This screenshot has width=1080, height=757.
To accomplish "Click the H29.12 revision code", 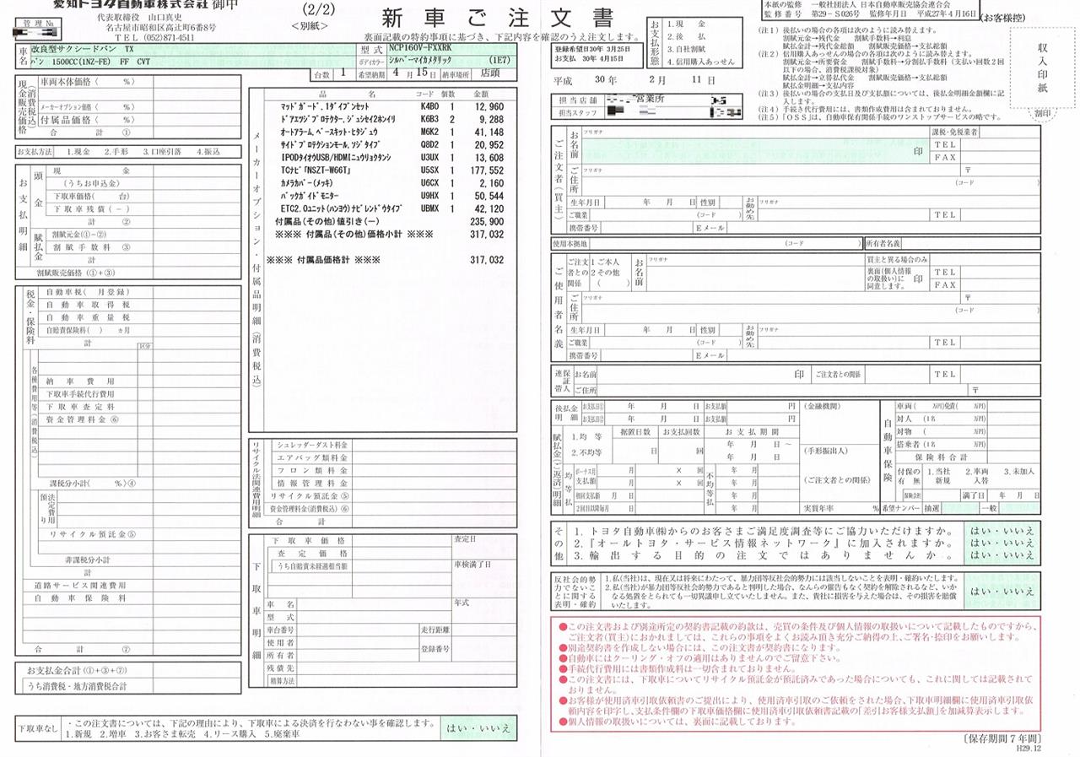I will coord(1028,749).
